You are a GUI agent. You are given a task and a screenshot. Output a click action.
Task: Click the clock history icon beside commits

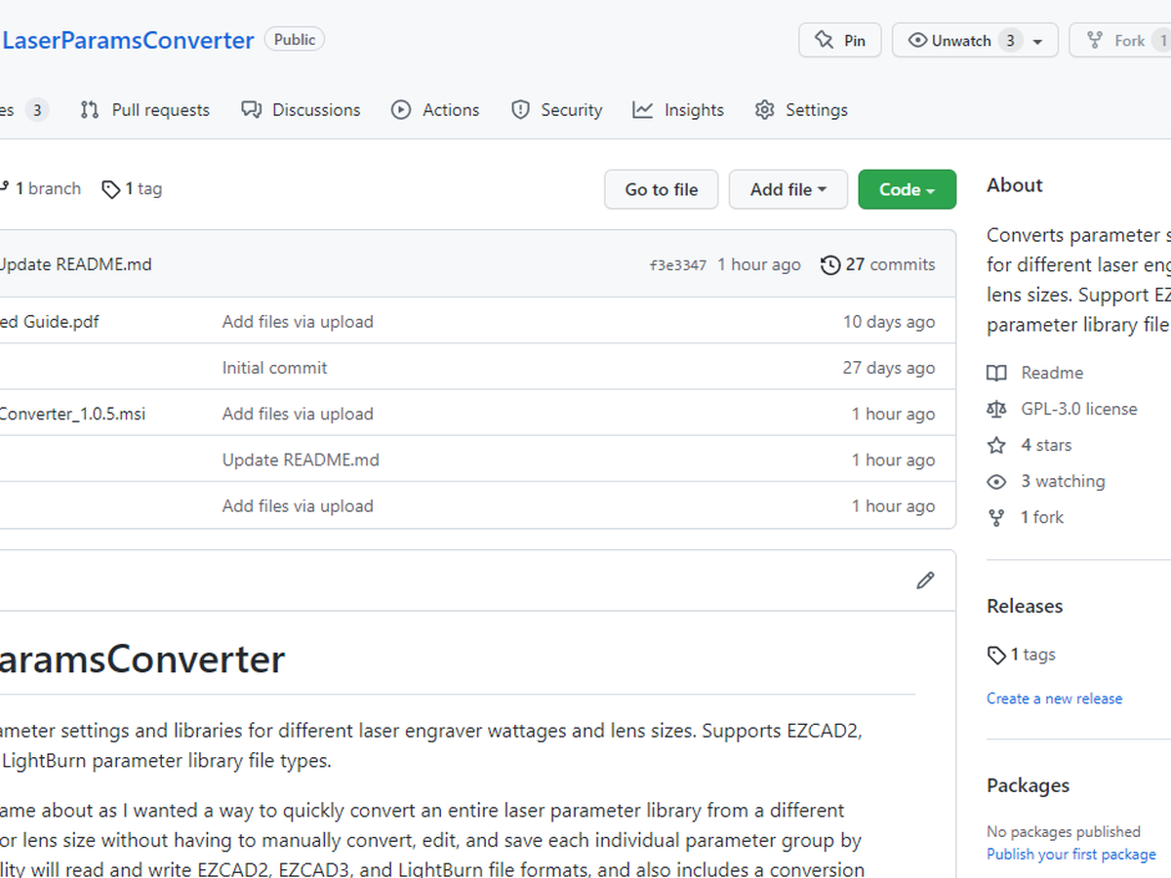click(x=829, y=264)
